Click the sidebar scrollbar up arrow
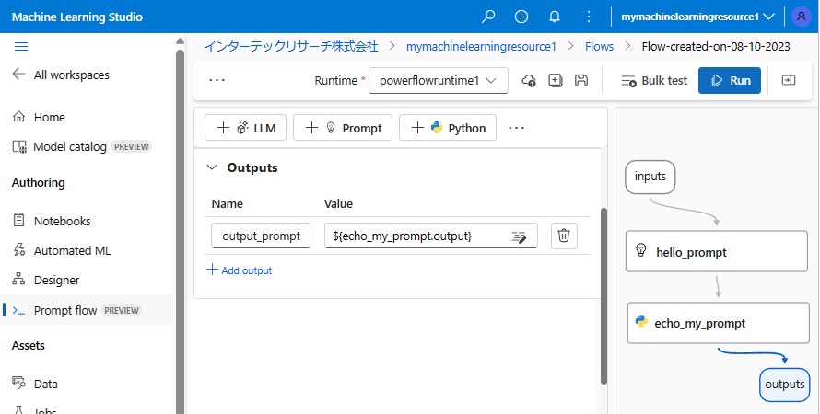The width and height of the screenshot is (820, 414). 180,41
